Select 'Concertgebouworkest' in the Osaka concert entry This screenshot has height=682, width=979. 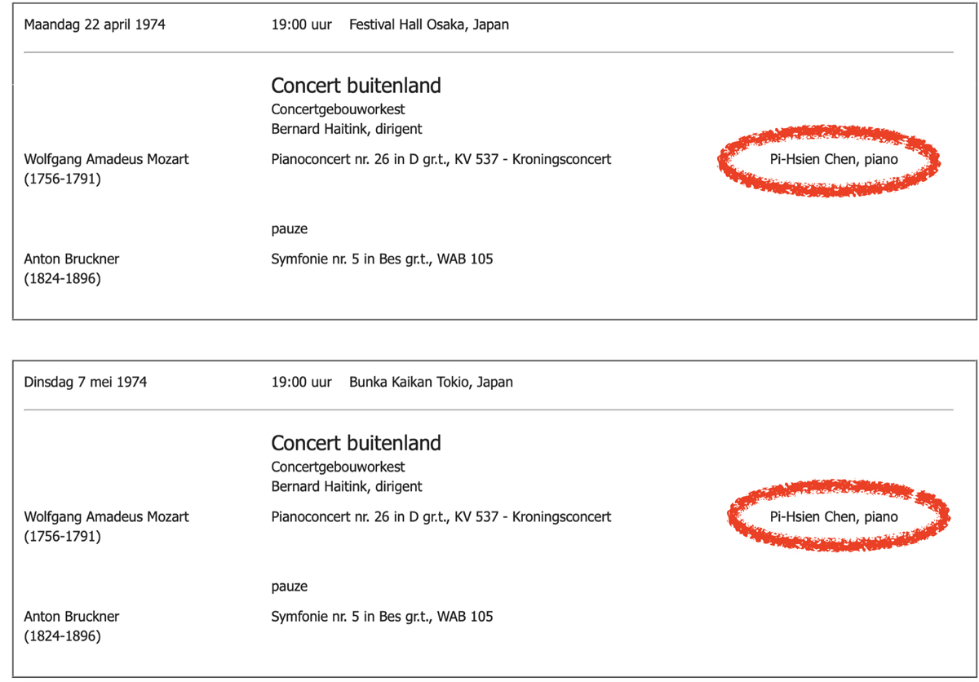point(338,109)
